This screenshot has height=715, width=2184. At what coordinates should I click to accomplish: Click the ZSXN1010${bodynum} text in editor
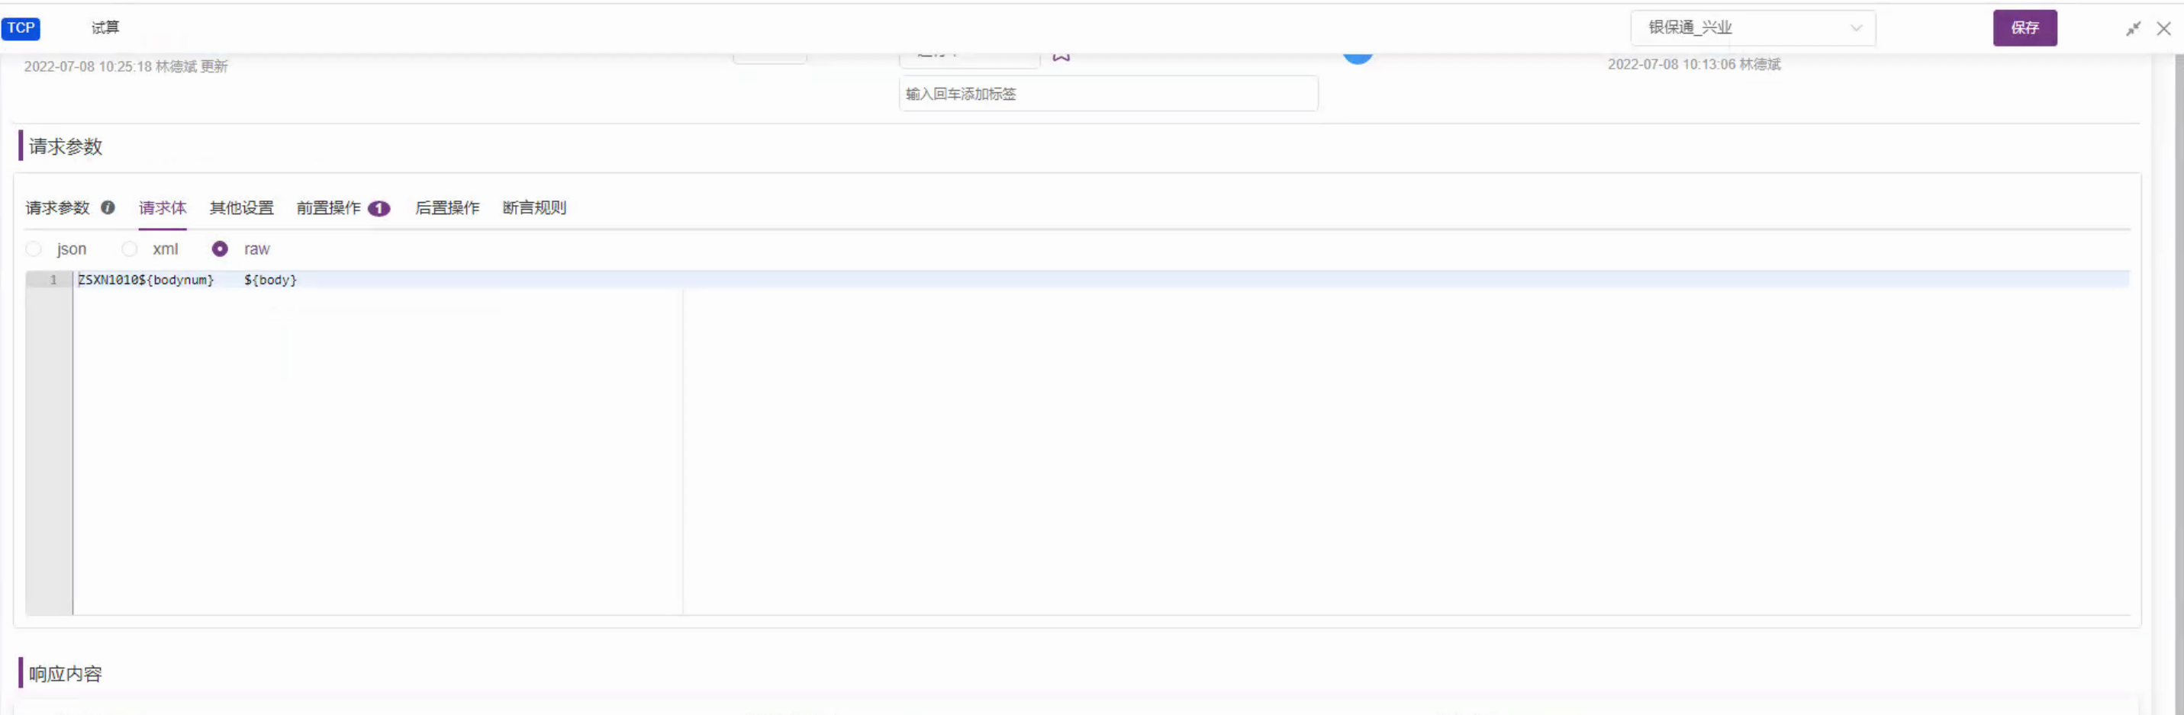[x=146, y=281]
